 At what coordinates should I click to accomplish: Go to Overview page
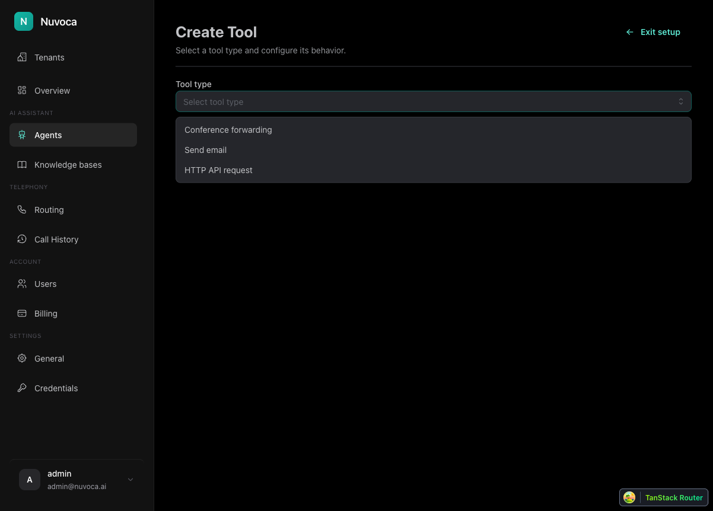point(73,91)
